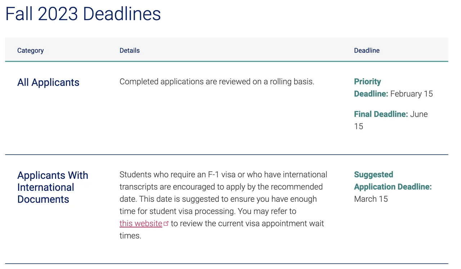
Task: Click the "March 15" date text
Action: coord(371,199)
